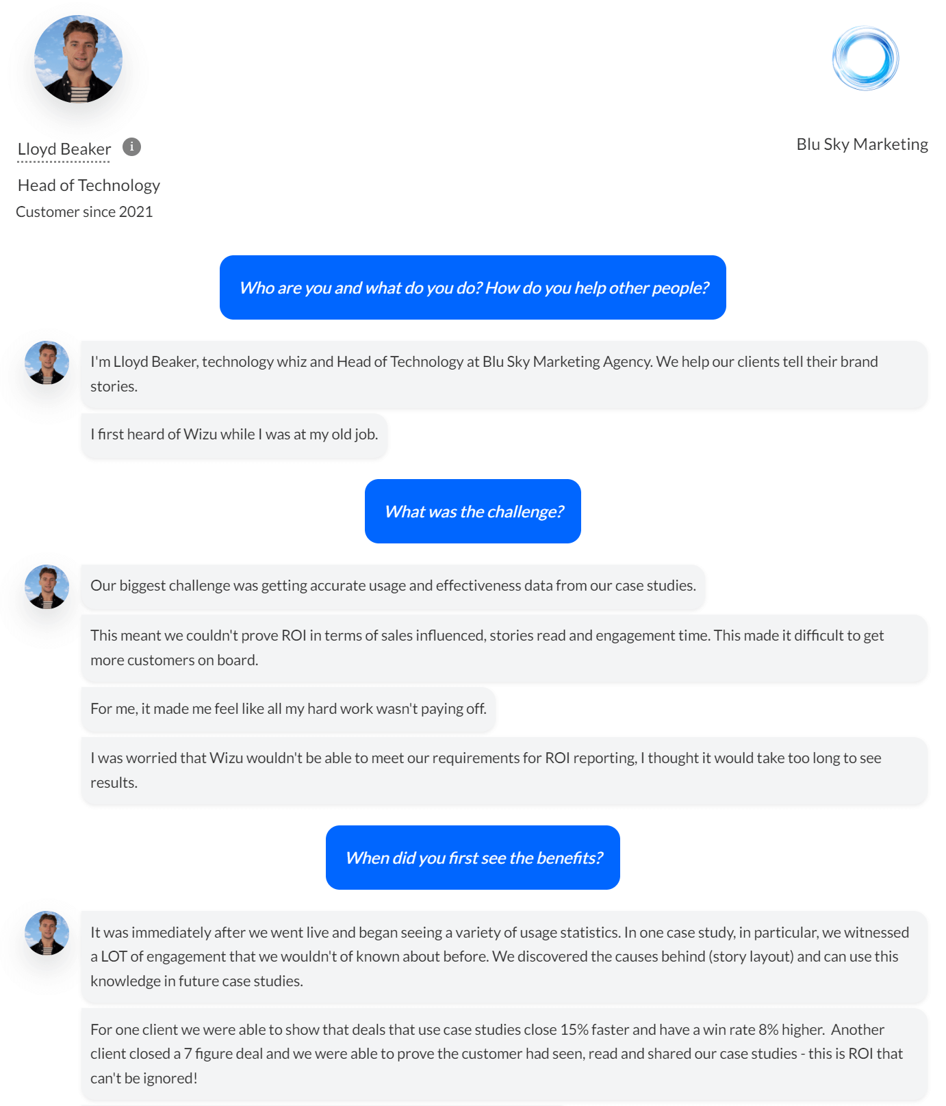The height and width of the screenshot is (1106, 946).
Task: Click the small avatar beside the challenge answer
Action: point(47,587)
